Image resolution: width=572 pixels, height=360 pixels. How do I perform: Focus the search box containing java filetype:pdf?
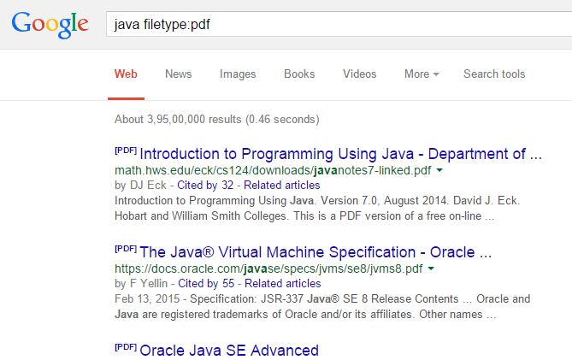[x=339, y=24]
